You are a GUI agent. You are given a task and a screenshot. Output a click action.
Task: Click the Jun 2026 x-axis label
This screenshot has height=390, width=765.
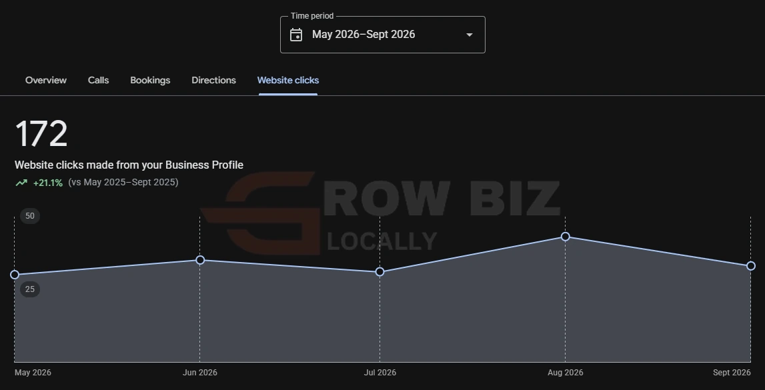200,373
